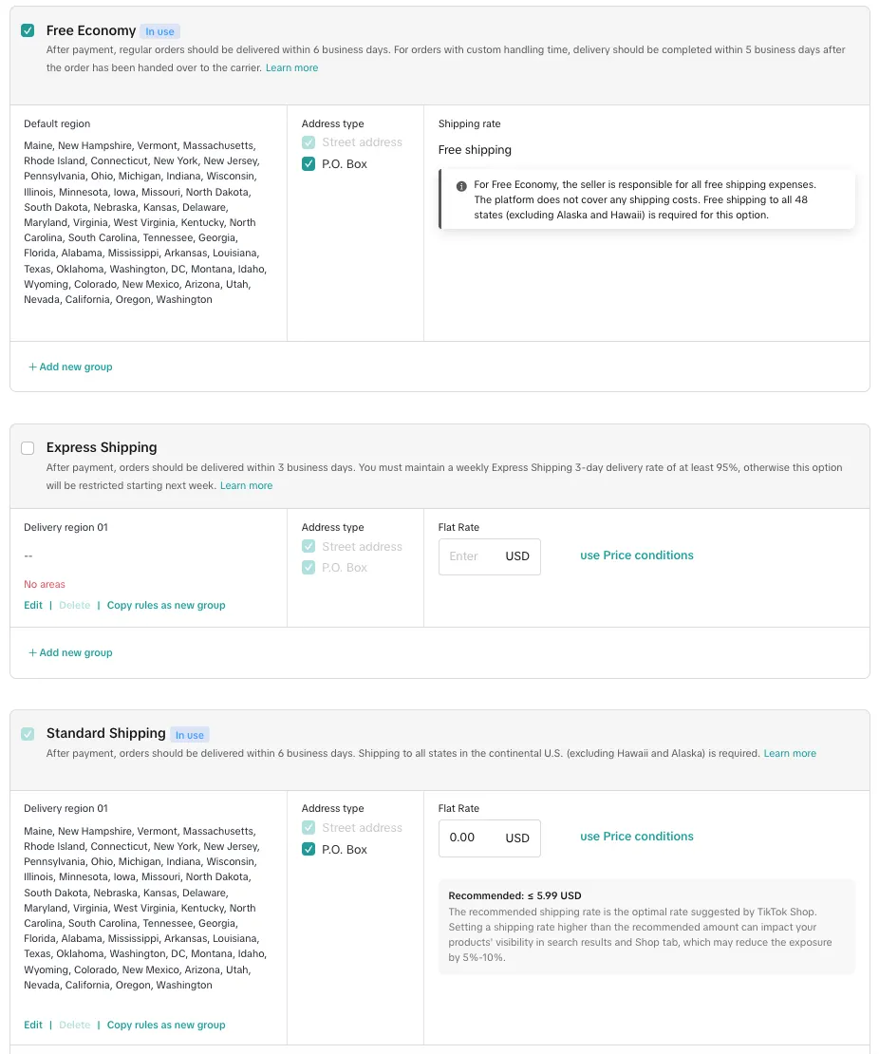Image resolution: width=879 pixels, height=1054 pixels.
Task: Click use Price conditions for Express Shipping
Action: coord(637,555)
